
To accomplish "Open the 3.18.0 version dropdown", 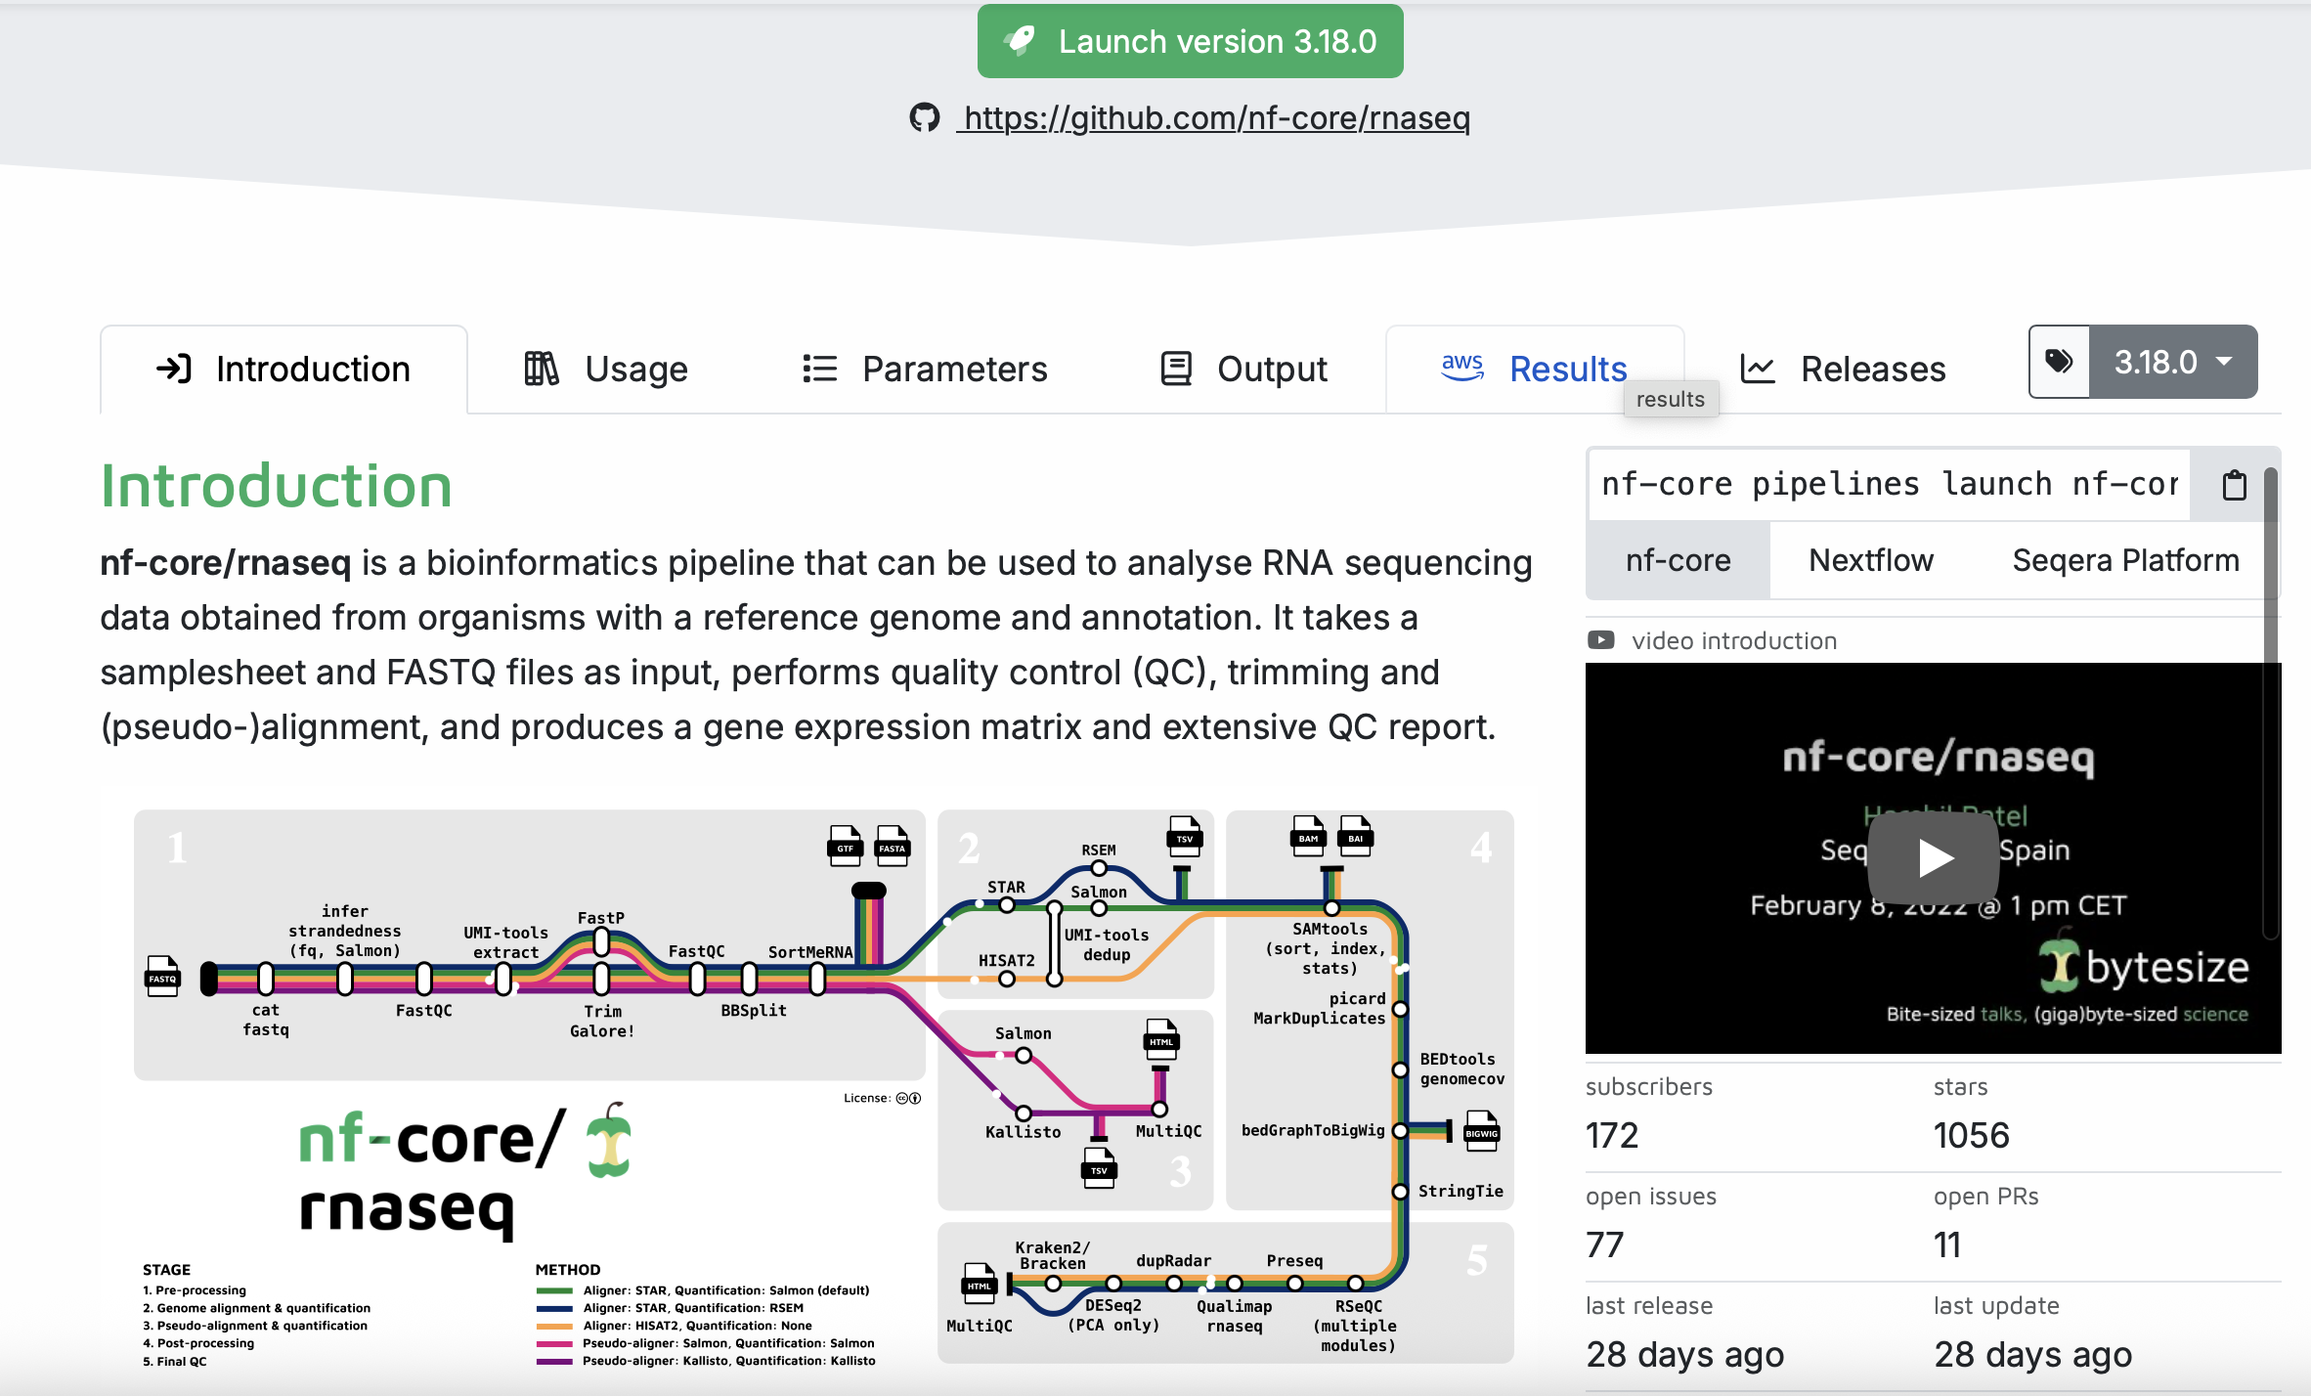I will click(2172, 362).
